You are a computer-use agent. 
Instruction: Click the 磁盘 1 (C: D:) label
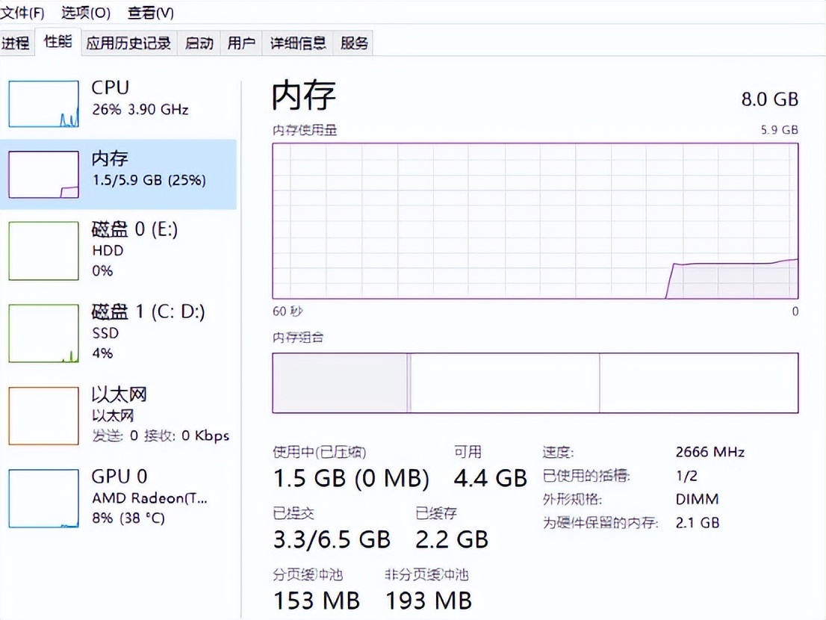148,311
